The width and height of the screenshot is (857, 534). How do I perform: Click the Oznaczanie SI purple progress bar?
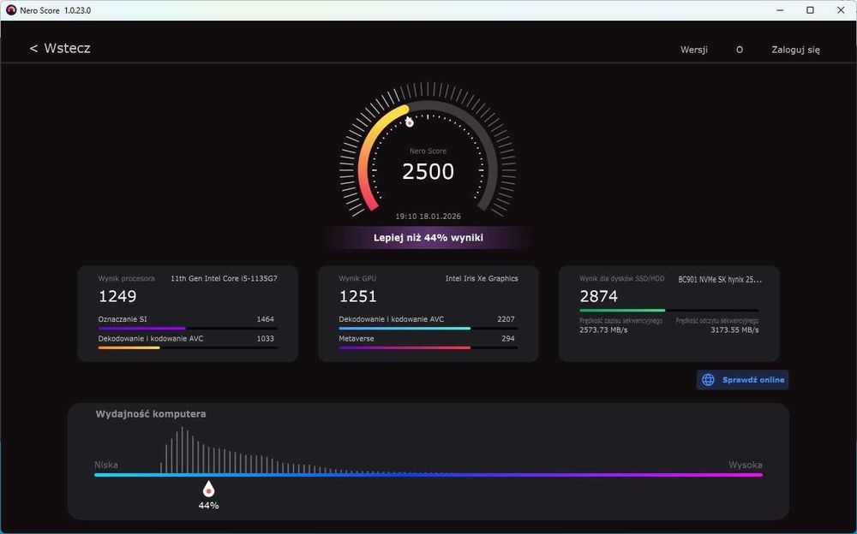coord(188,328)
